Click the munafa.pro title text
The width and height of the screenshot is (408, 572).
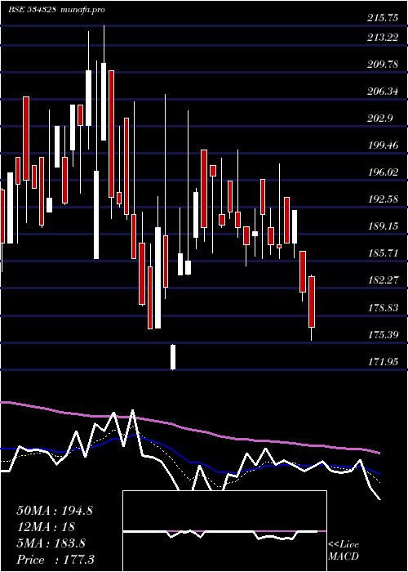(83, 10)
